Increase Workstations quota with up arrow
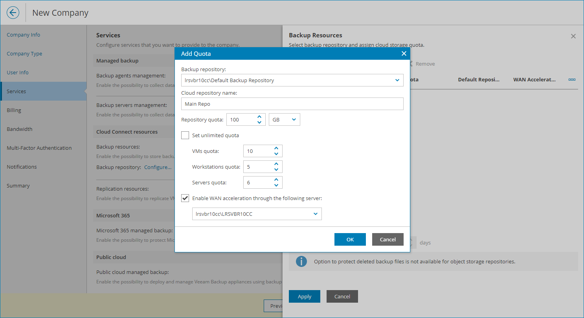The width and height of the screenshot is (584, 318). pyautogui.click(x=276, y=164)
